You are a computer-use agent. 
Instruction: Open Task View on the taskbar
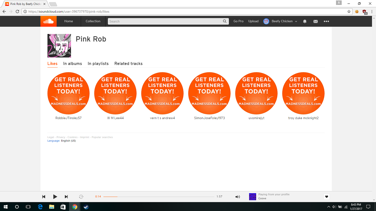(x=28, y=207)
